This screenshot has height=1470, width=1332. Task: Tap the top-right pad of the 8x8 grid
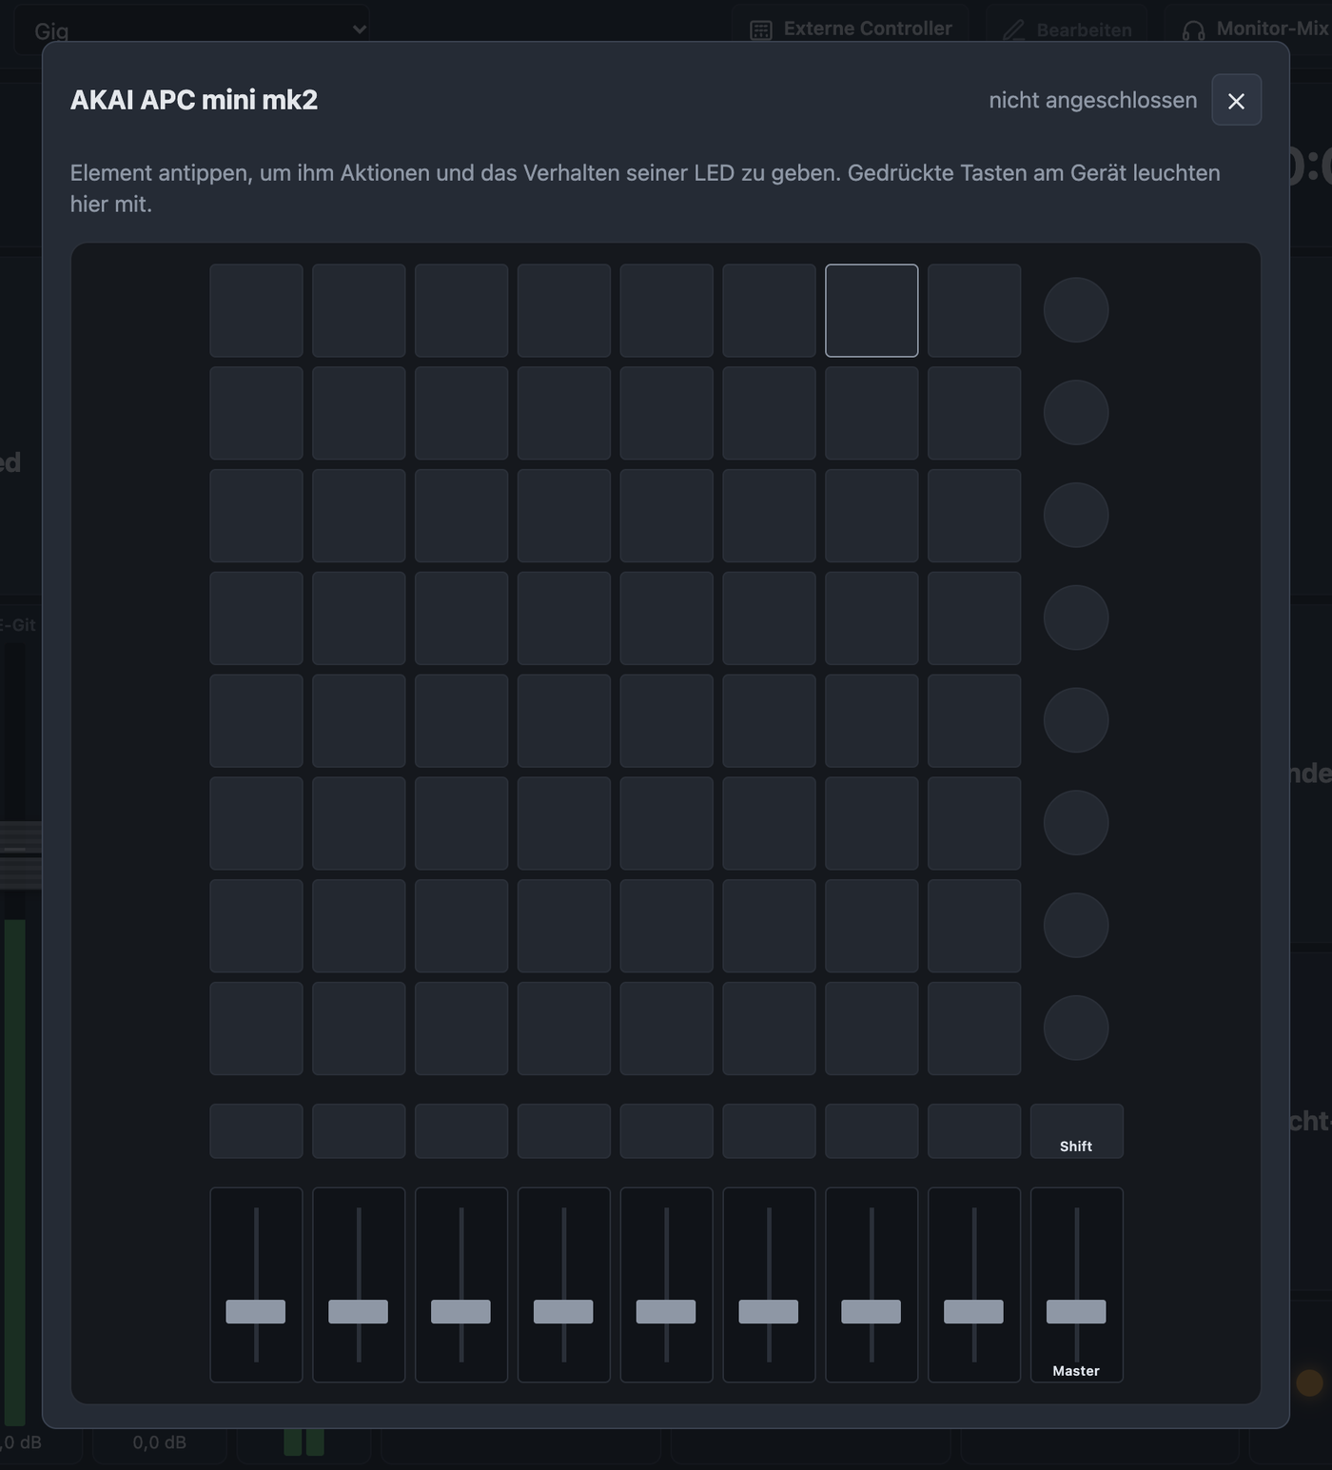(x=974, y=310)
